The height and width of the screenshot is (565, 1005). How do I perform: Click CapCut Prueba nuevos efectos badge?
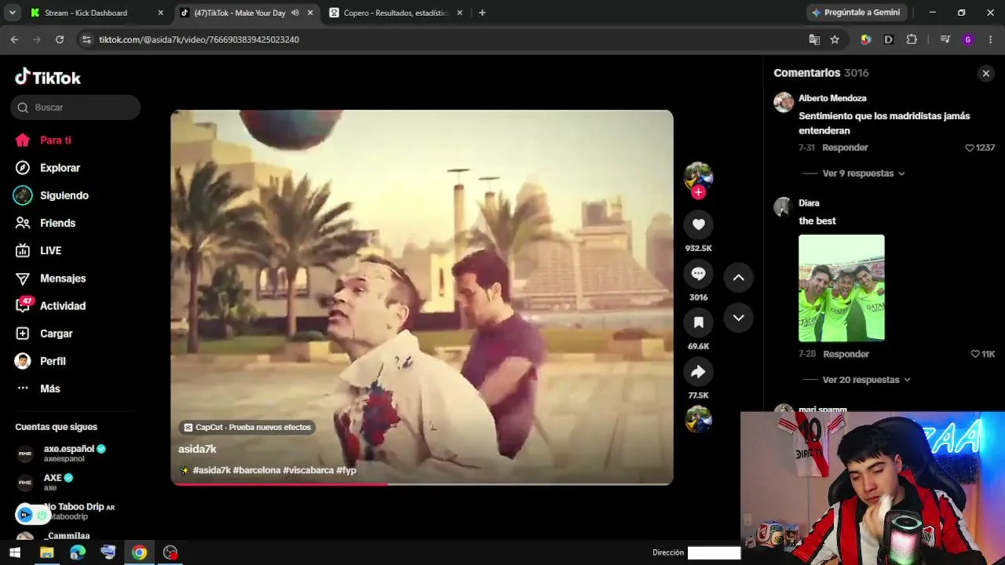point(247,428)
